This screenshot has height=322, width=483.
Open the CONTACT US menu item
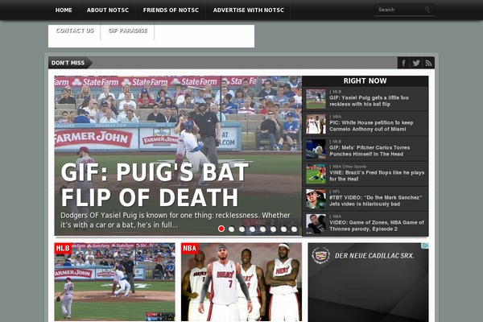(75, 31)
